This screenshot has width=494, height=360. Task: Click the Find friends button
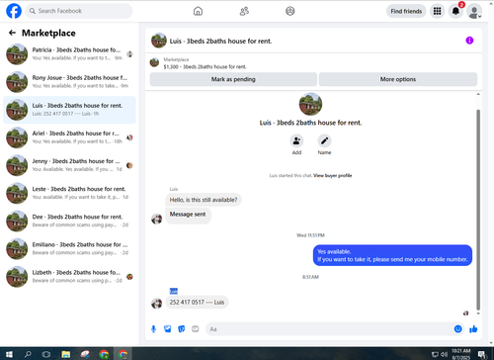pos(406,11)
